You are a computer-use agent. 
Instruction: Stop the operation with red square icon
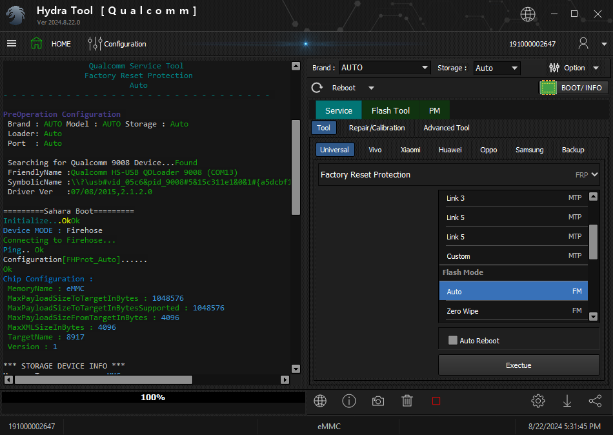tap(436, 401)
